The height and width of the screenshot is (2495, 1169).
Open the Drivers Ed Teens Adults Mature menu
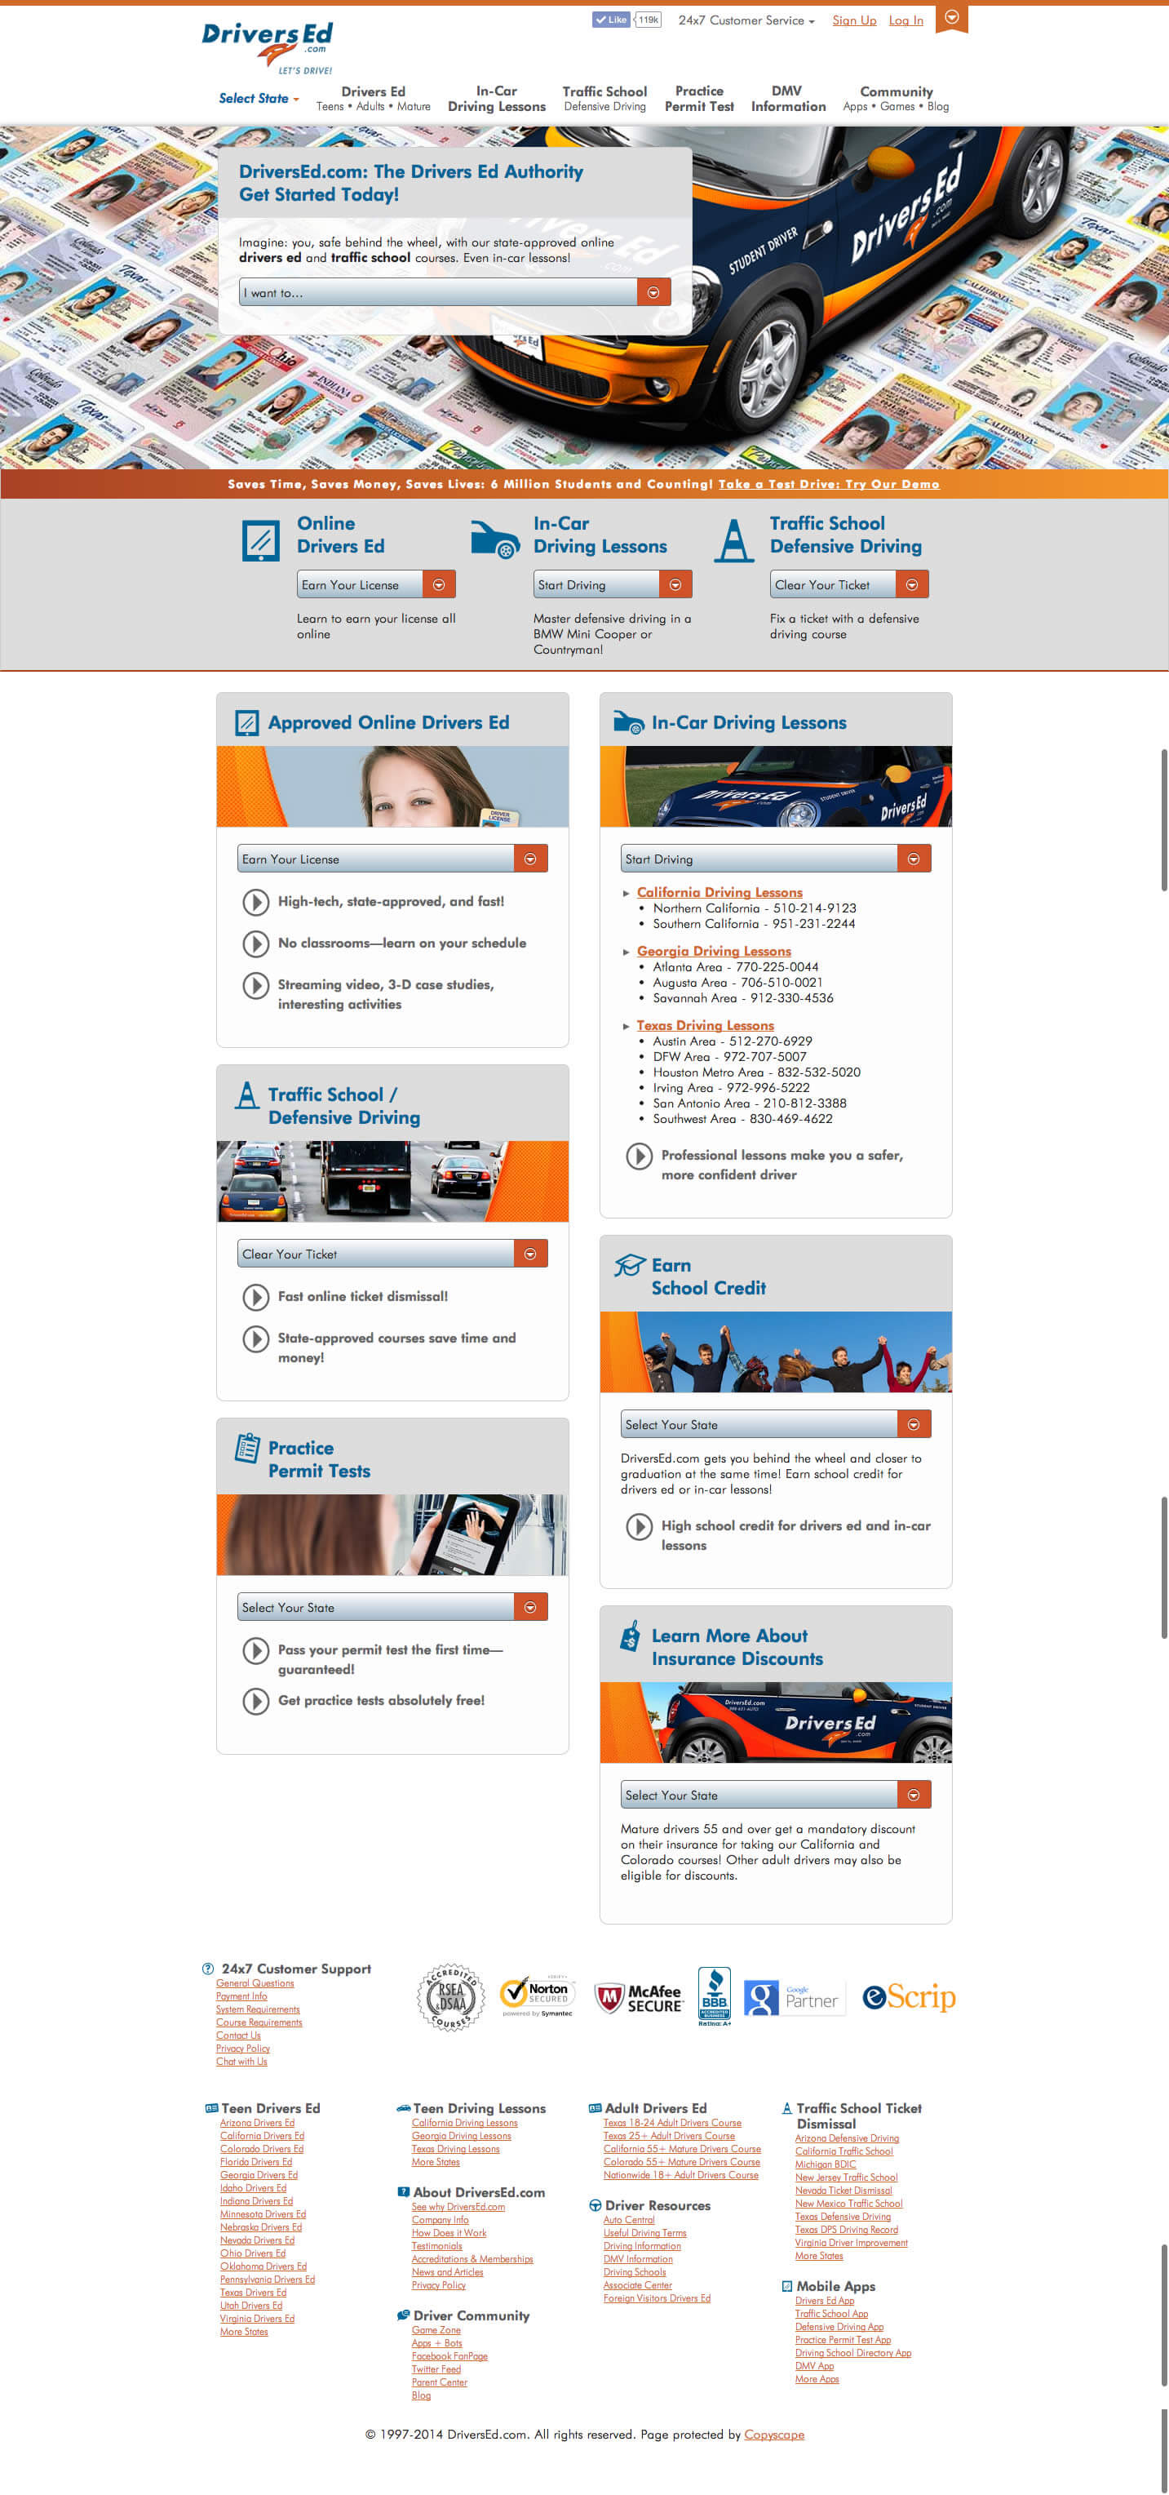[x=373, y=99]
